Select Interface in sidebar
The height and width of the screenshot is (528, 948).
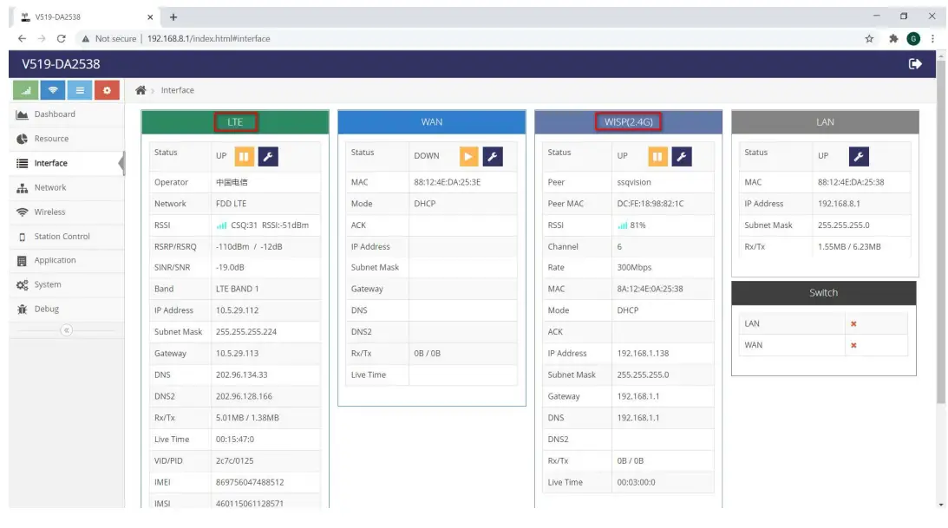(67, 163)
